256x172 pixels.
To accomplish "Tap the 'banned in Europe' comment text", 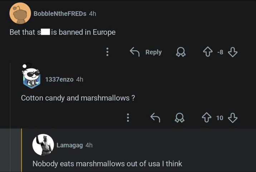I will tap(63, 32).
